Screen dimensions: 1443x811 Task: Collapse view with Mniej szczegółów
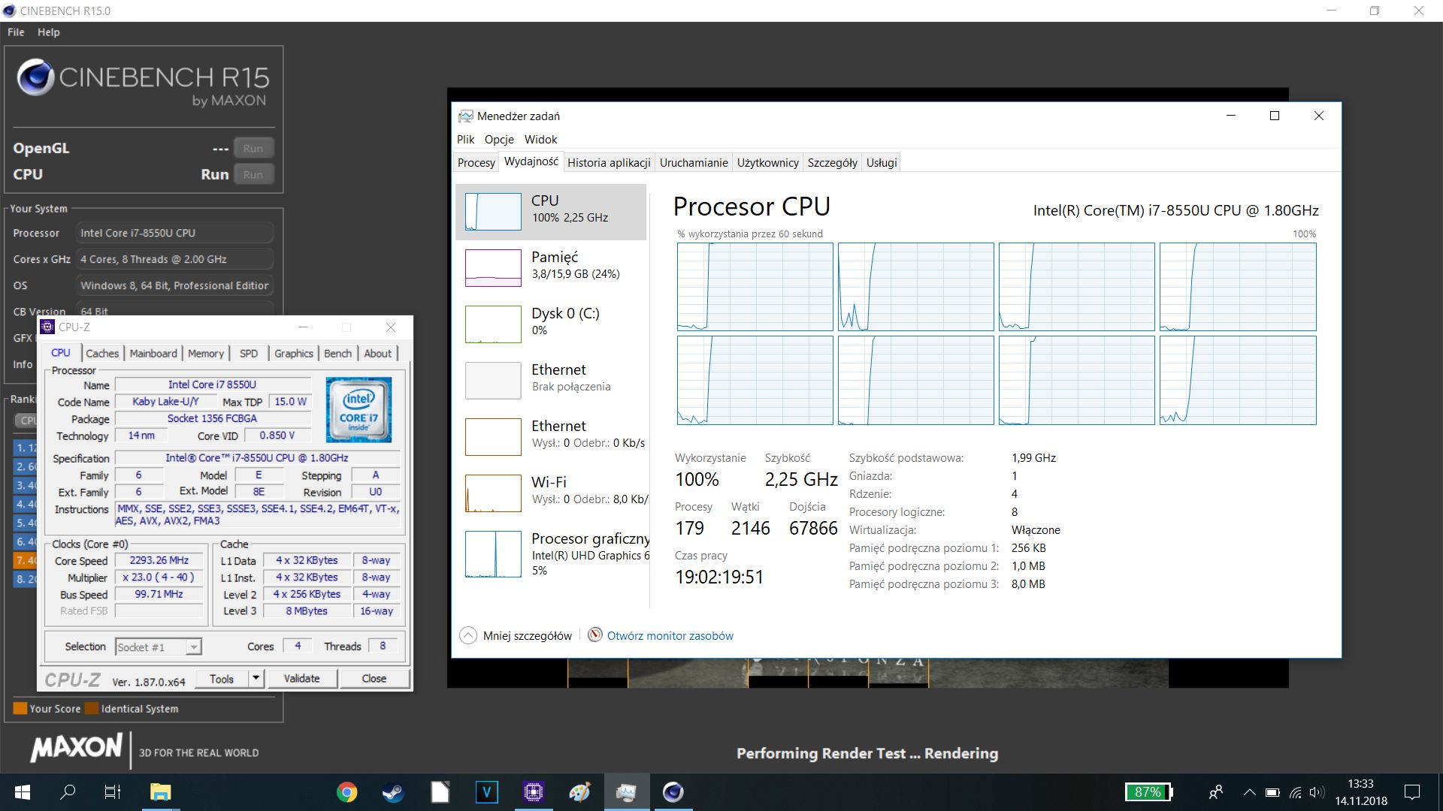(x=516, y=636)
